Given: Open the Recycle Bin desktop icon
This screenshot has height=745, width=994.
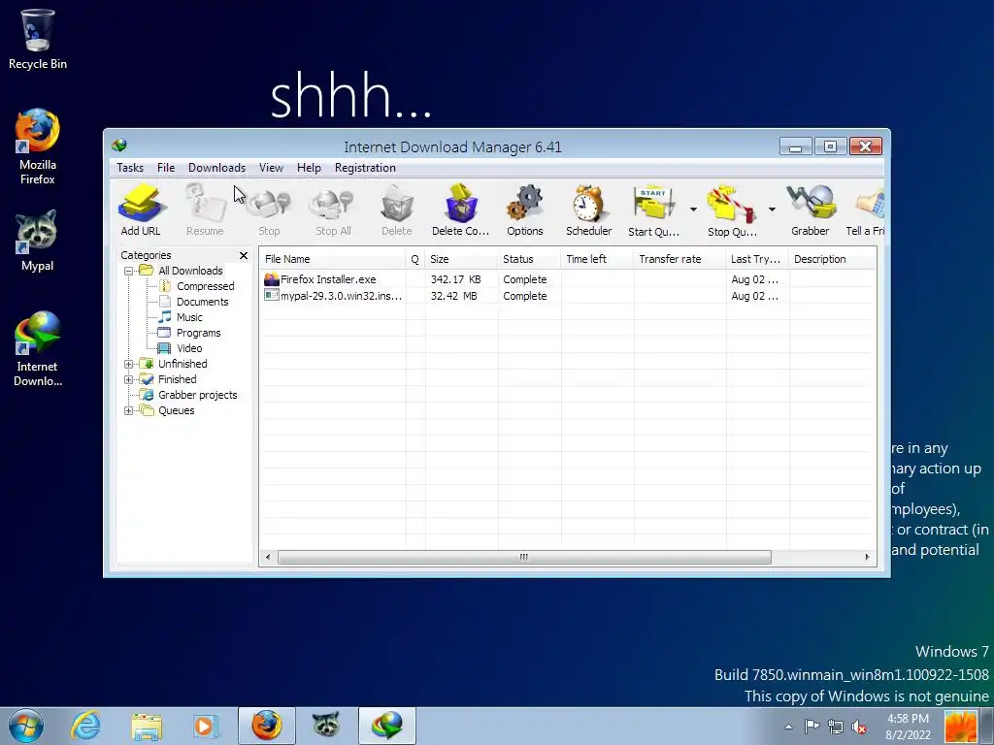Looking at the screenshot, I should [38, 39].
